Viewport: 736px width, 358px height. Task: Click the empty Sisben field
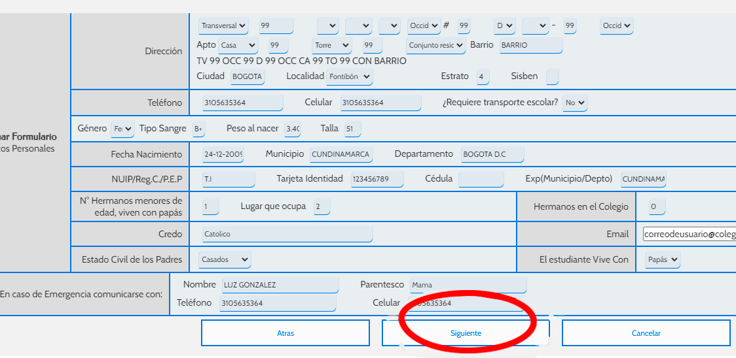pos(553,76)
